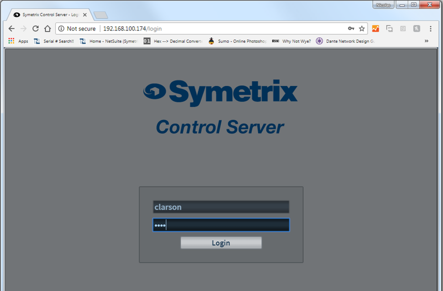The width and height of the screenshot is (443, 291).
Task: Open the Sumo Online Photoshop bookmark
Action: coord(237,41)
